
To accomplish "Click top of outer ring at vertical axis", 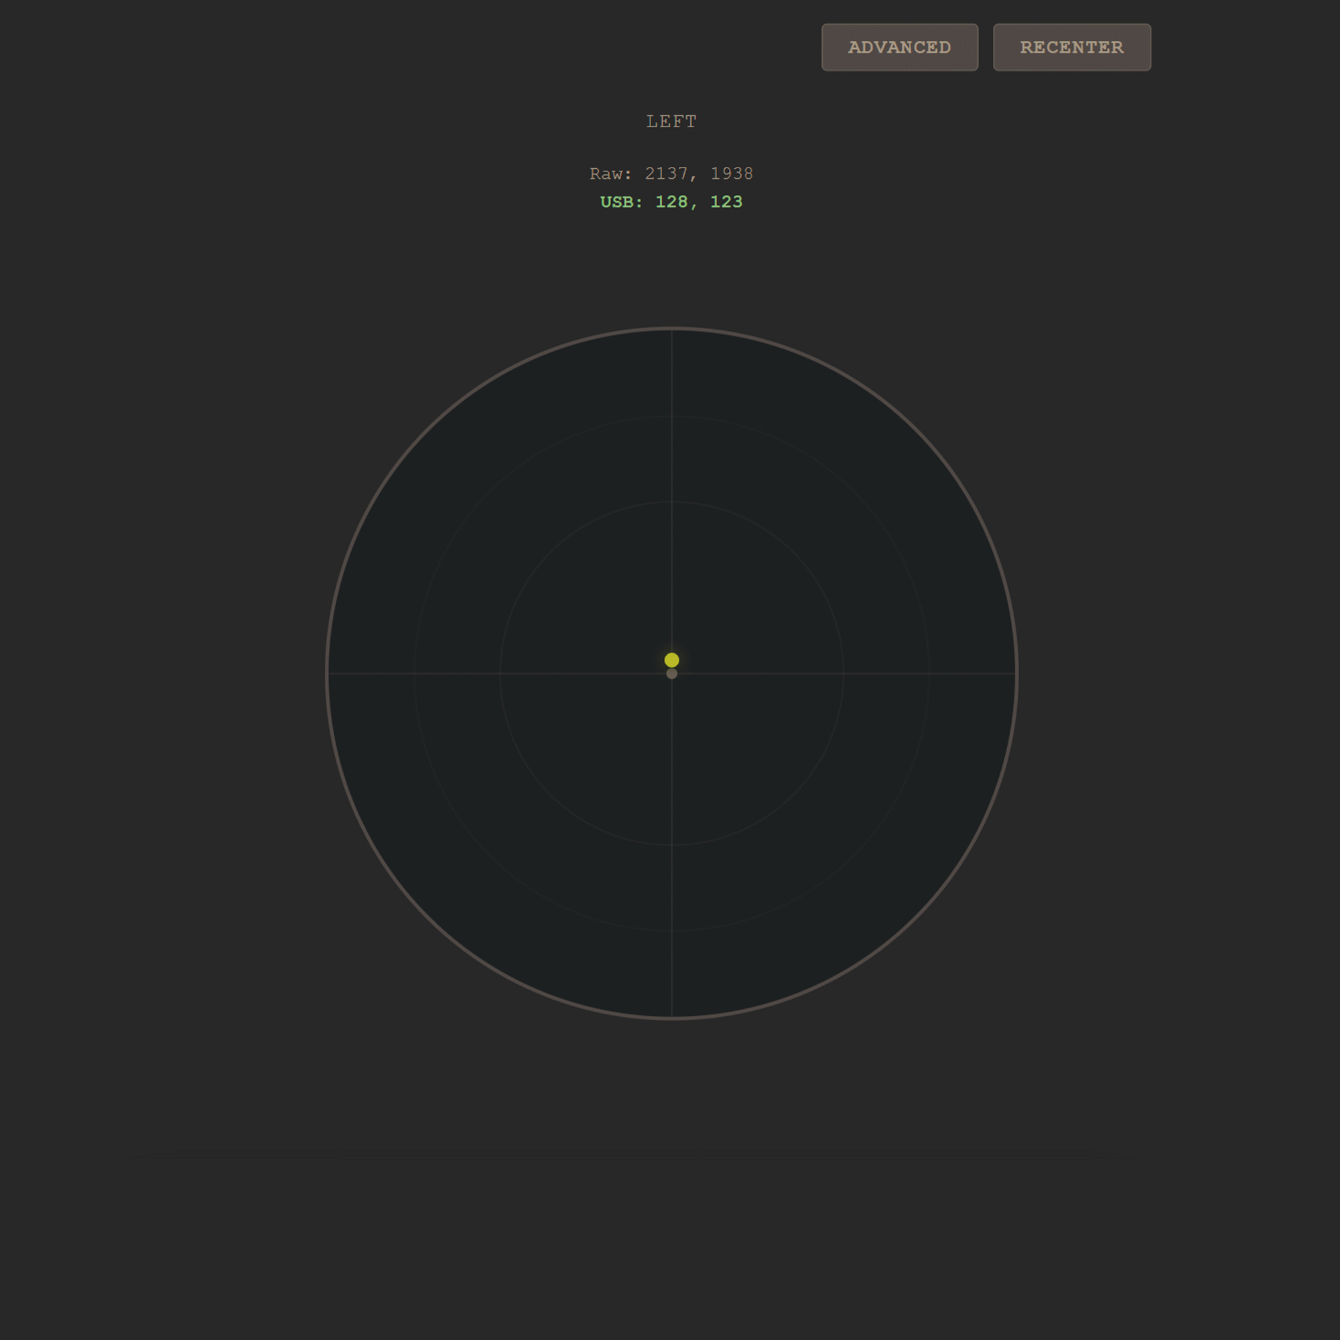I will (671, 329).
